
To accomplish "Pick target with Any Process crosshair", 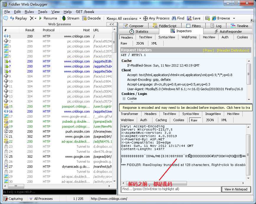I will (145, 18).
